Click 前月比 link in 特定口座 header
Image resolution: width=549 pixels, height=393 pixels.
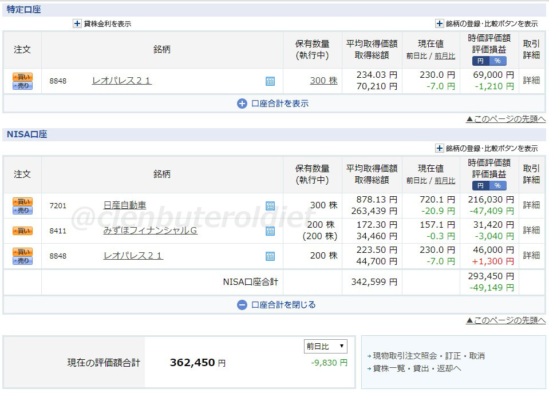(445, 56)
